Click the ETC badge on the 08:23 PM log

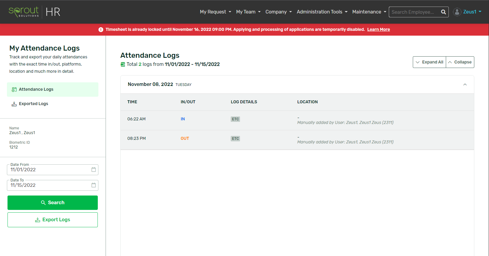(x=235, y=139)
